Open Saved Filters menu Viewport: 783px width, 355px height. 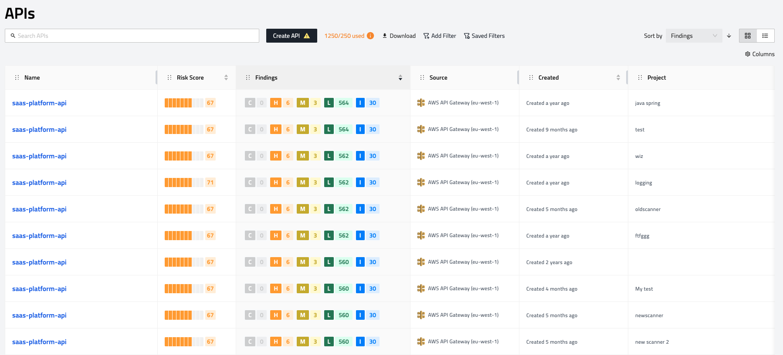[484, 36]
